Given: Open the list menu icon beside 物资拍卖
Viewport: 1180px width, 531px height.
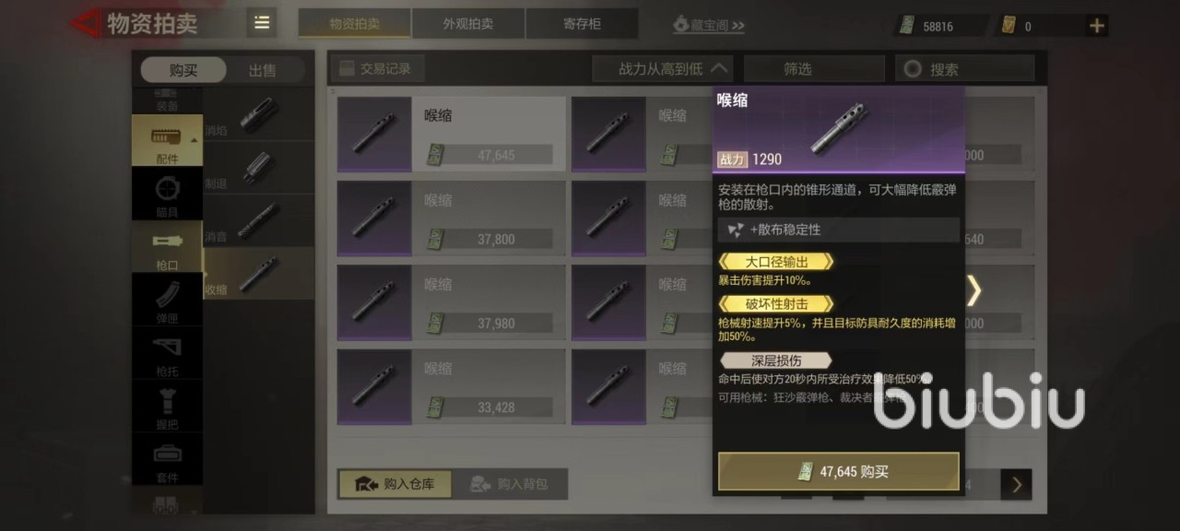Looking at the screenshot, I should point(262,23).
